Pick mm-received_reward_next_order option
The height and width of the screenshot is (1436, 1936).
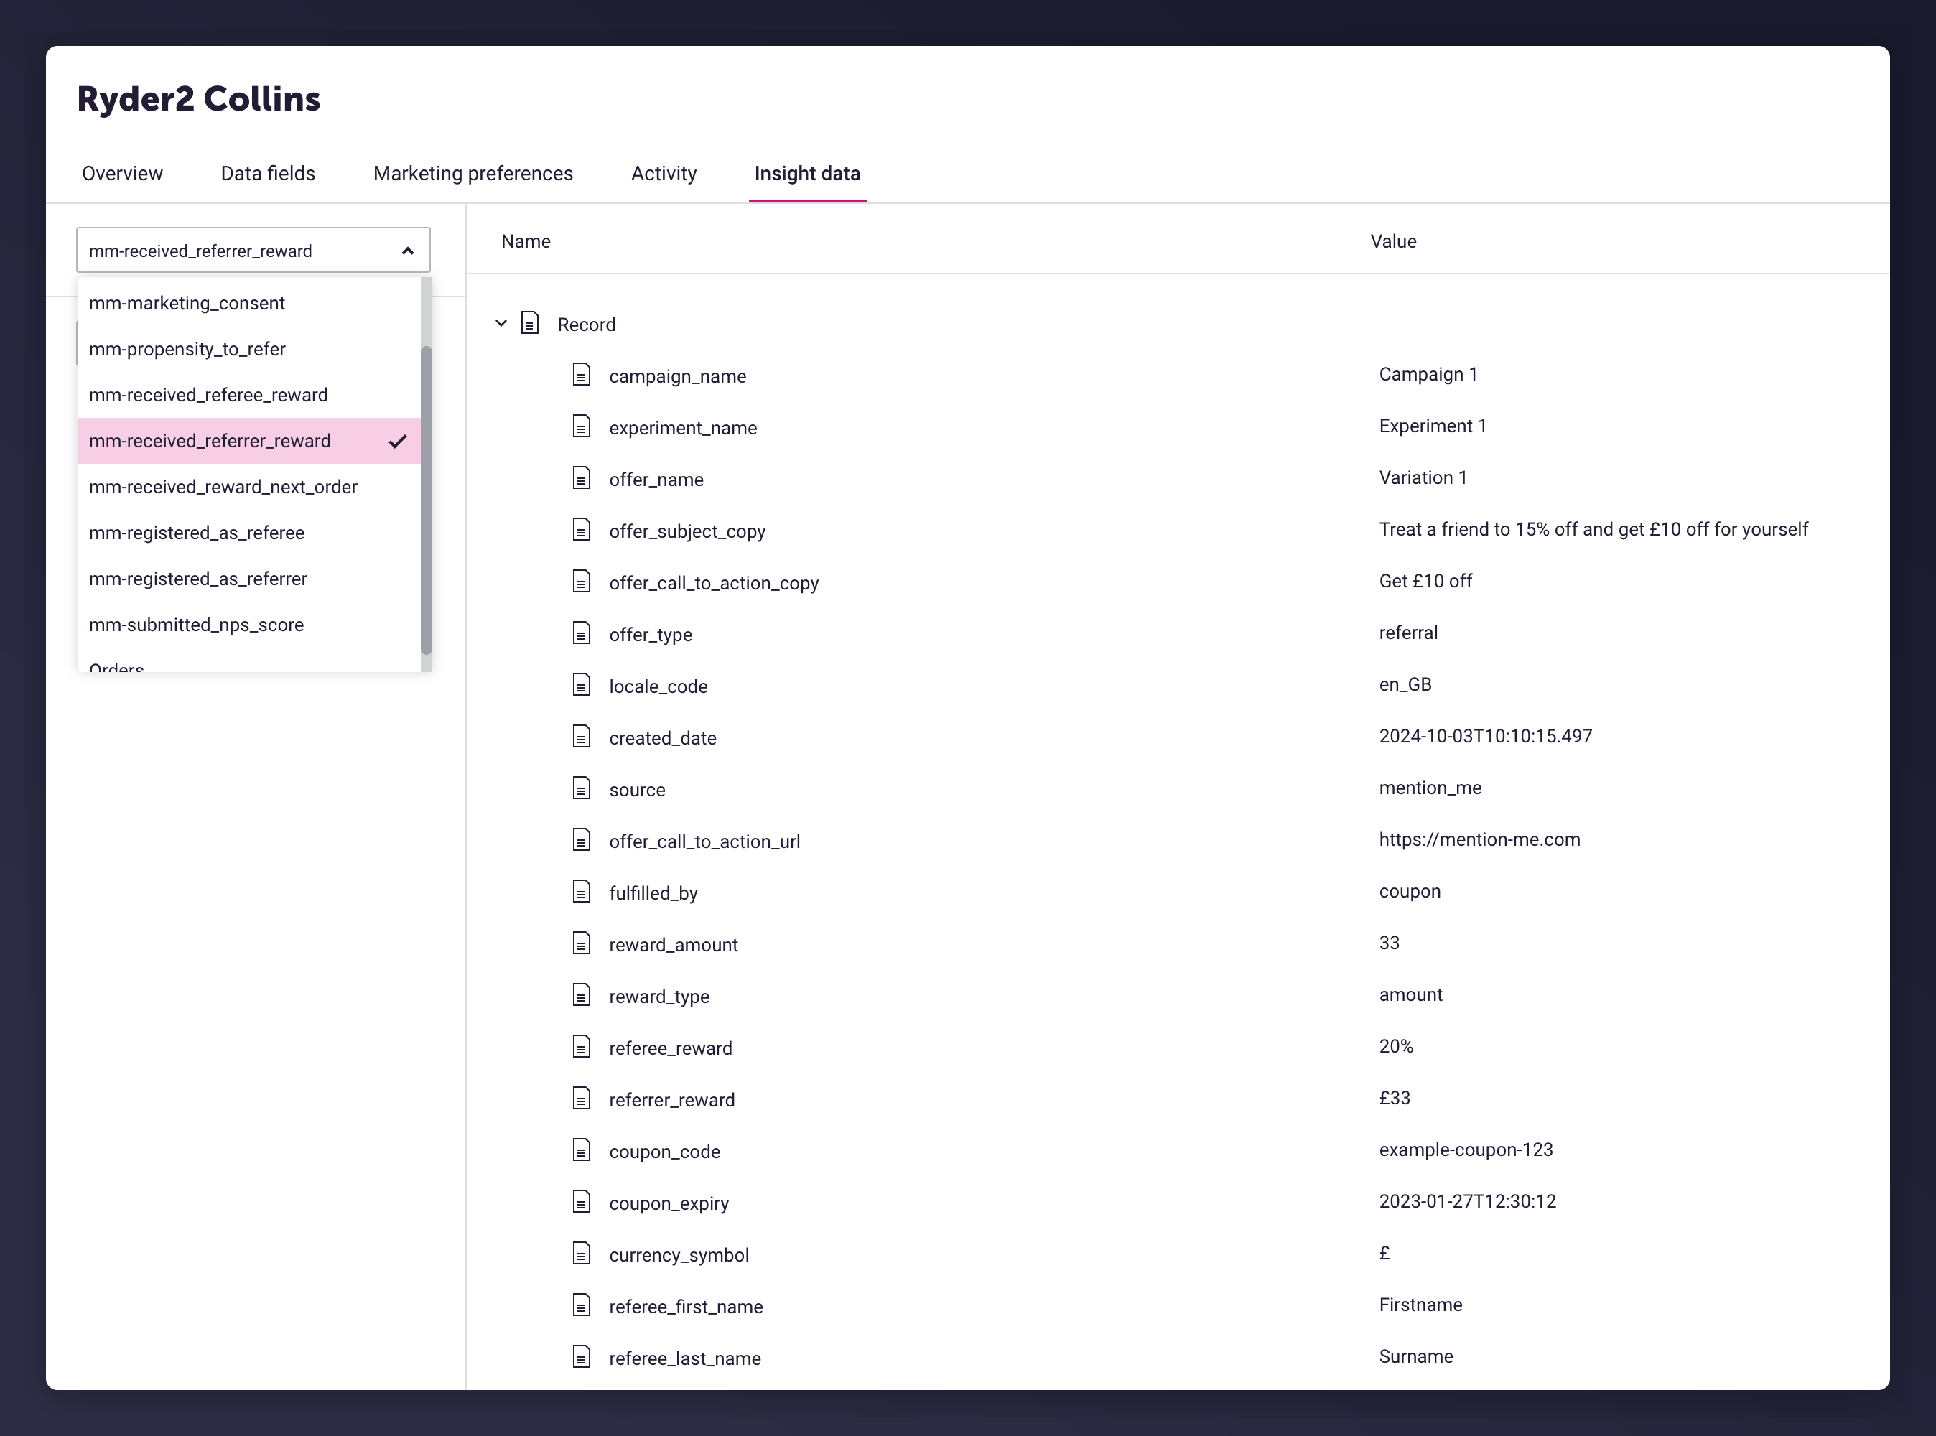click(248, 488)
